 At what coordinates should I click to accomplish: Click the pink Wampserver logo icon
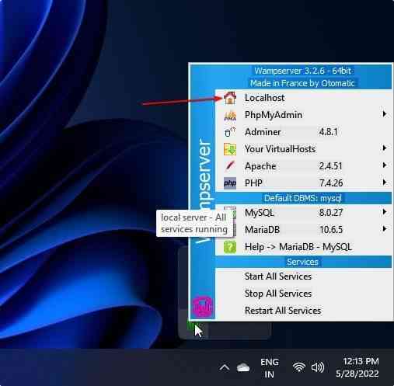pos(203,307)
